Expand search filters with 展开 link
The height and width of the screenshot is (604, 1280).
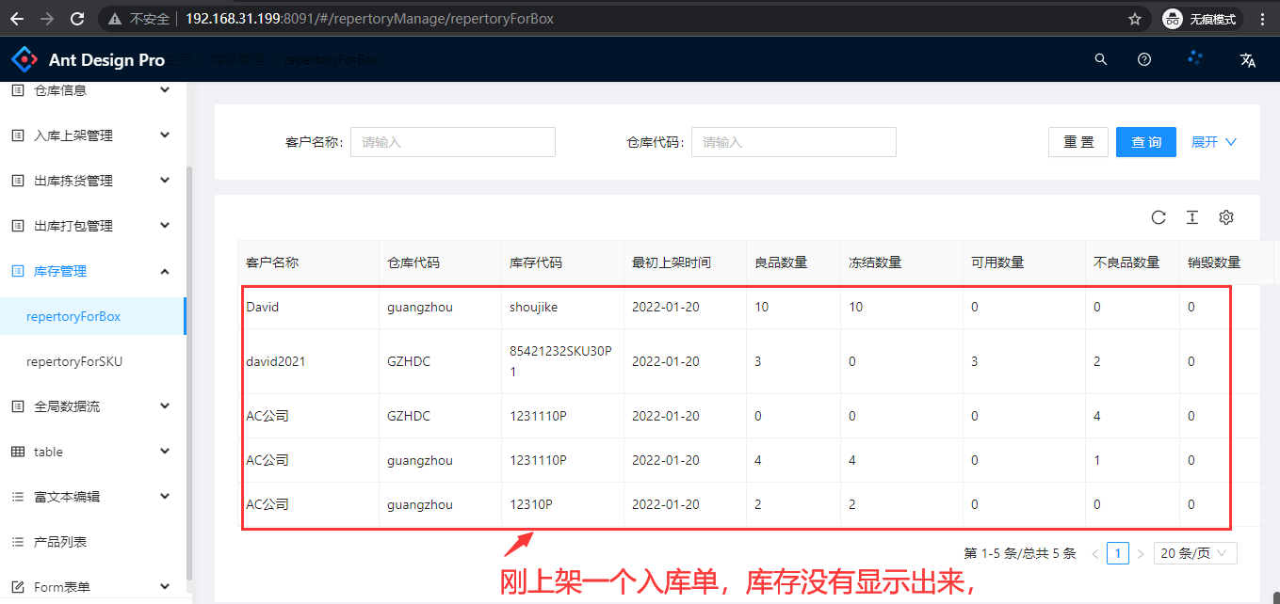pyautogui.click(x=1213, y=142)
